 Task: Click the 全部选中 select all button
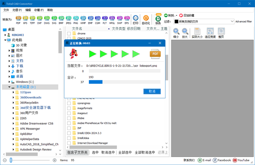(x=124, y=152)
